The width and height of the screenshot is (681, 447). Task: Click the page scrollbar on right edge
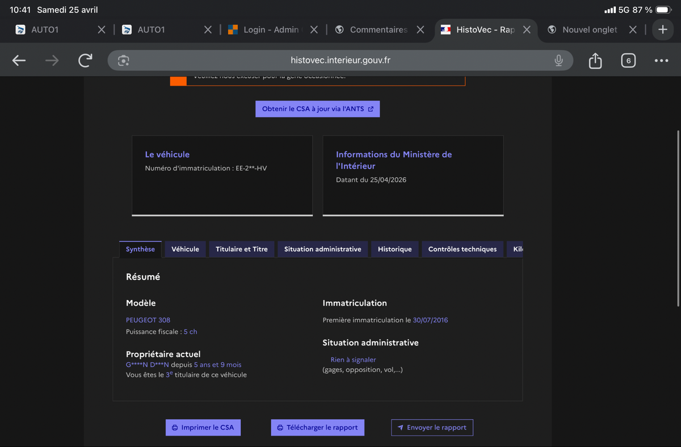(x=678, y=218)
